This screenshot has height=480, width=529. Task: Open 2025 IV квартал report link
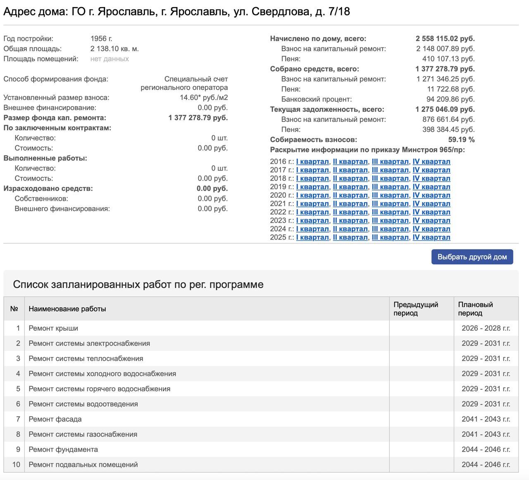click(x=431, y=238)
